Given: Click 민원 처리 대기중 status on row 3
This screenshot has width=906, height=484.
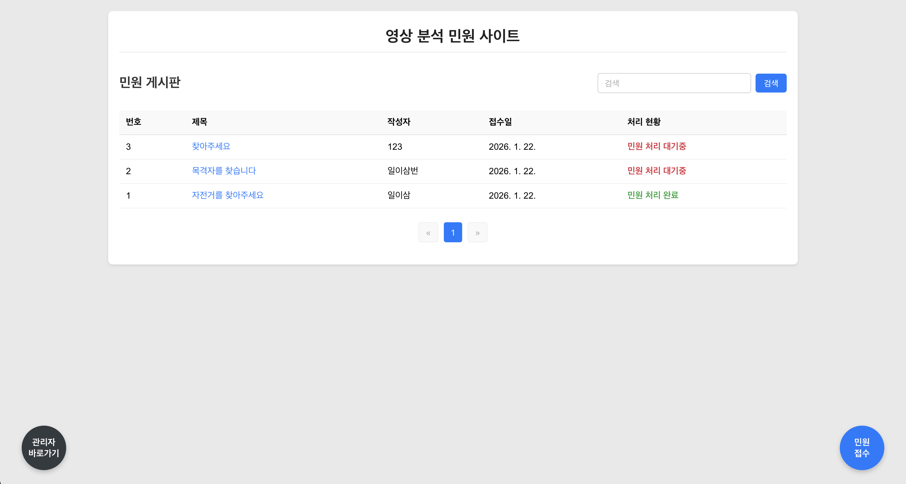Looking at the screenshot, I should 656,147.
